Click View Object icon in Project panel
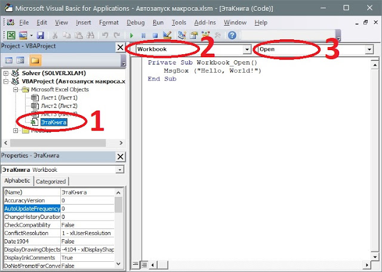The image size is (382, 272). click(20, 60)
